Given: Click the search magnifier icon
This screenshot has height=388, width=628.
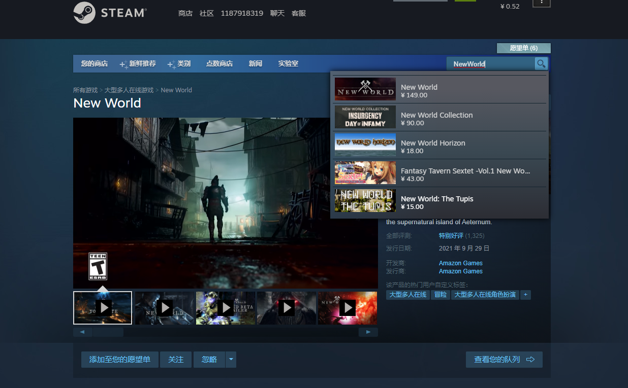Looking at the screenshot, I should (541, 63).
